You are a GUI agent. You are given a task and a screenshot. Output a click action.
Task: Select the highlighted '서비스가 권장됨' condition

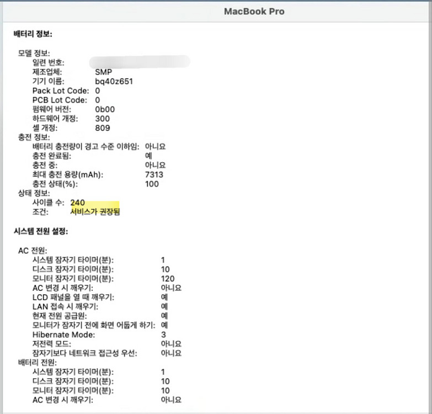[95, 211]
